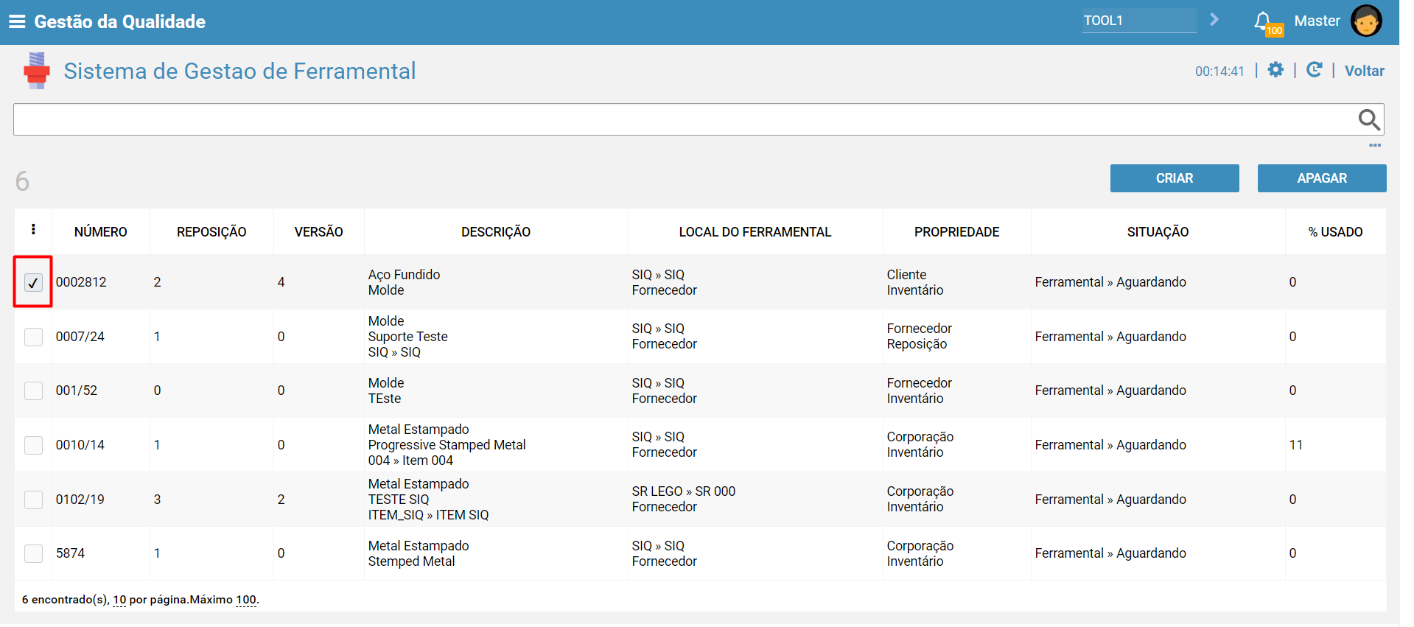Viewport: 1414px width, 627px height.
Task: Check the row 0010/14 checkbox
Action: coord(33,445)
